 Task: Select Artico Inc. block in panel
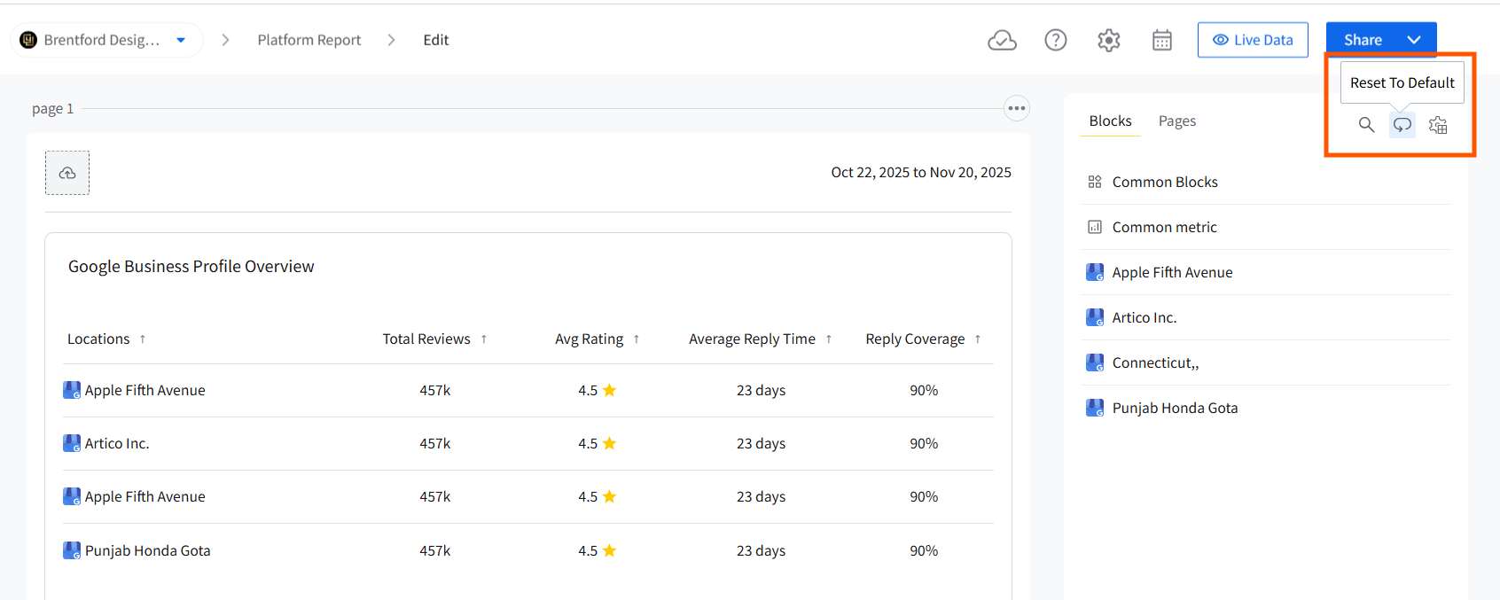(1266, 317)
